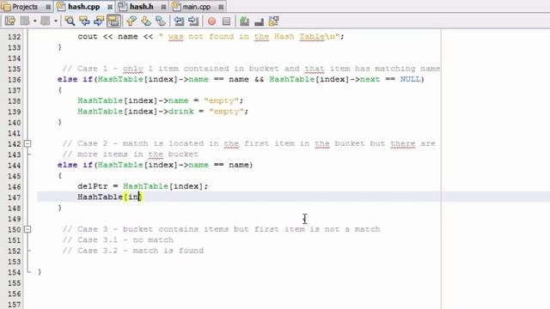Click line number 136 in gutter

pyautogui.click(x=14, y=80)
